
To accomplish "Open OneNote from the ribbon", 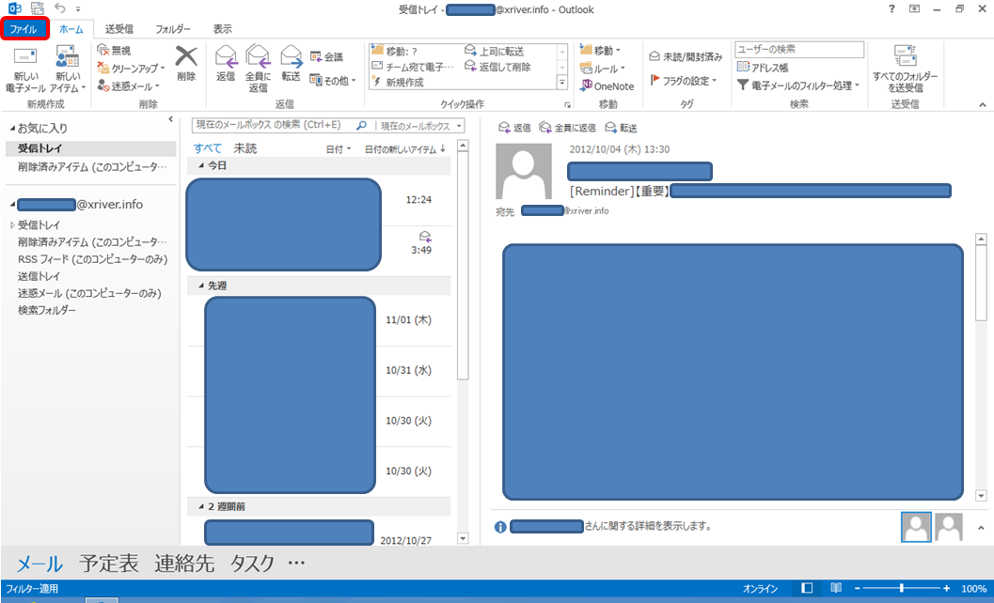I will 607,85.
